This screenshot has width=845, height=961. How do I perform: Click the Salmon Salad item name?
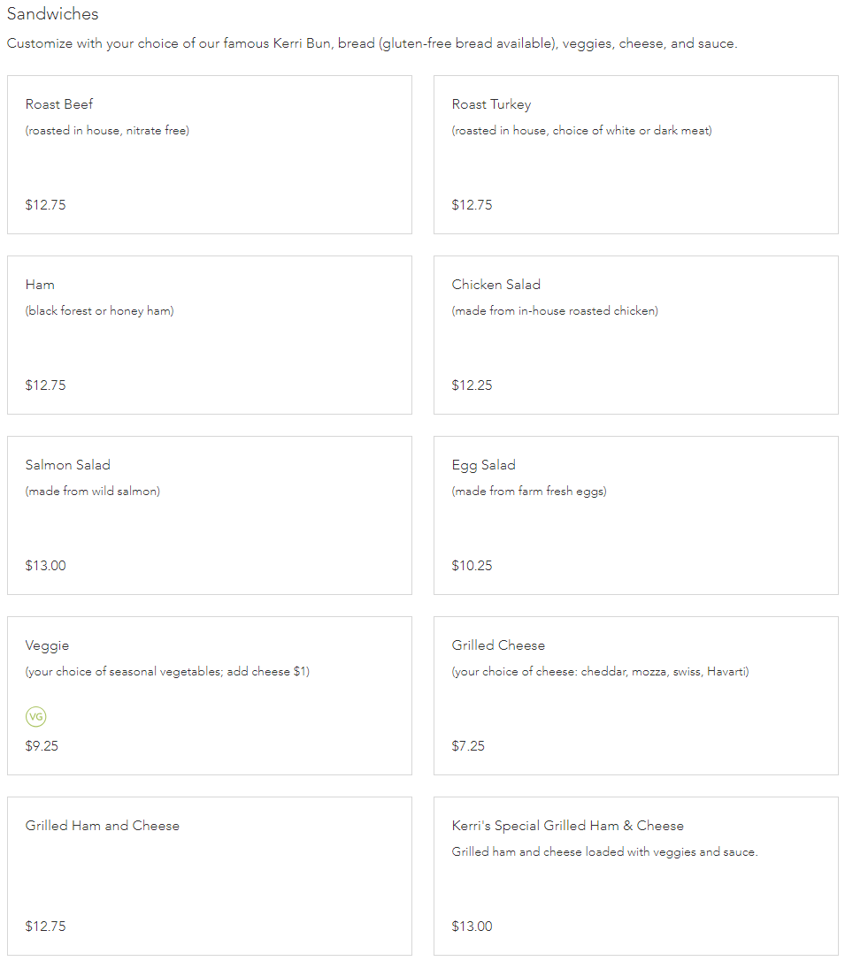point(67,464)
